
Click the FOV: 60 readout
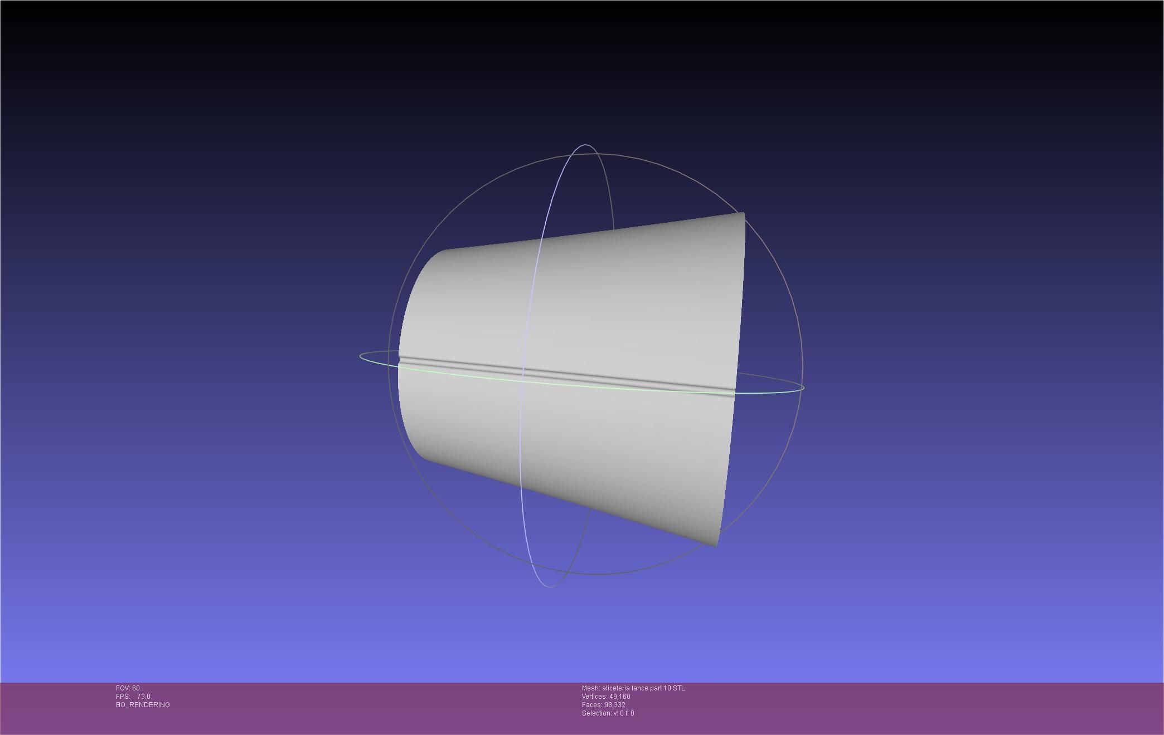(128, 688)
